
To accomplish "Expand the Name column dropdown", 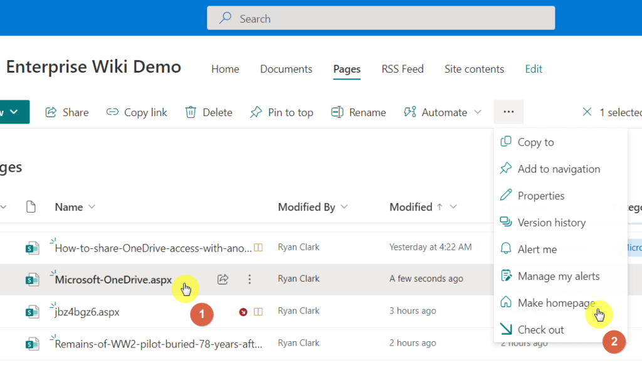I will coord(92,207).
